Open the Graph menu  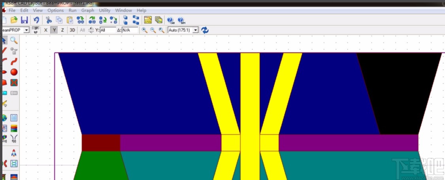[x=88, y=10]
